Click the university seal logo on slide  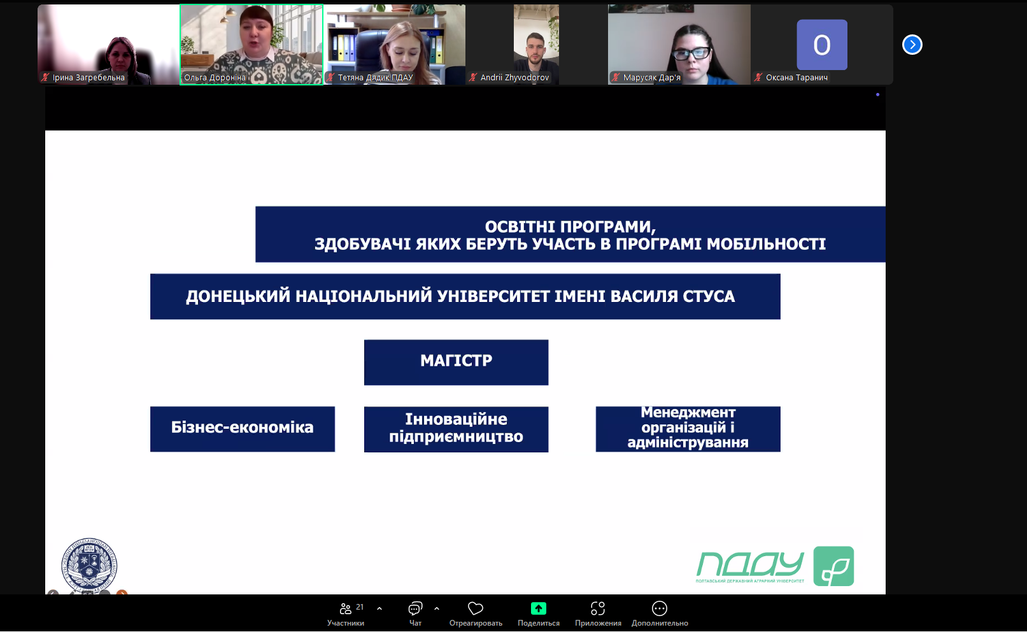[x=89, y=565]
